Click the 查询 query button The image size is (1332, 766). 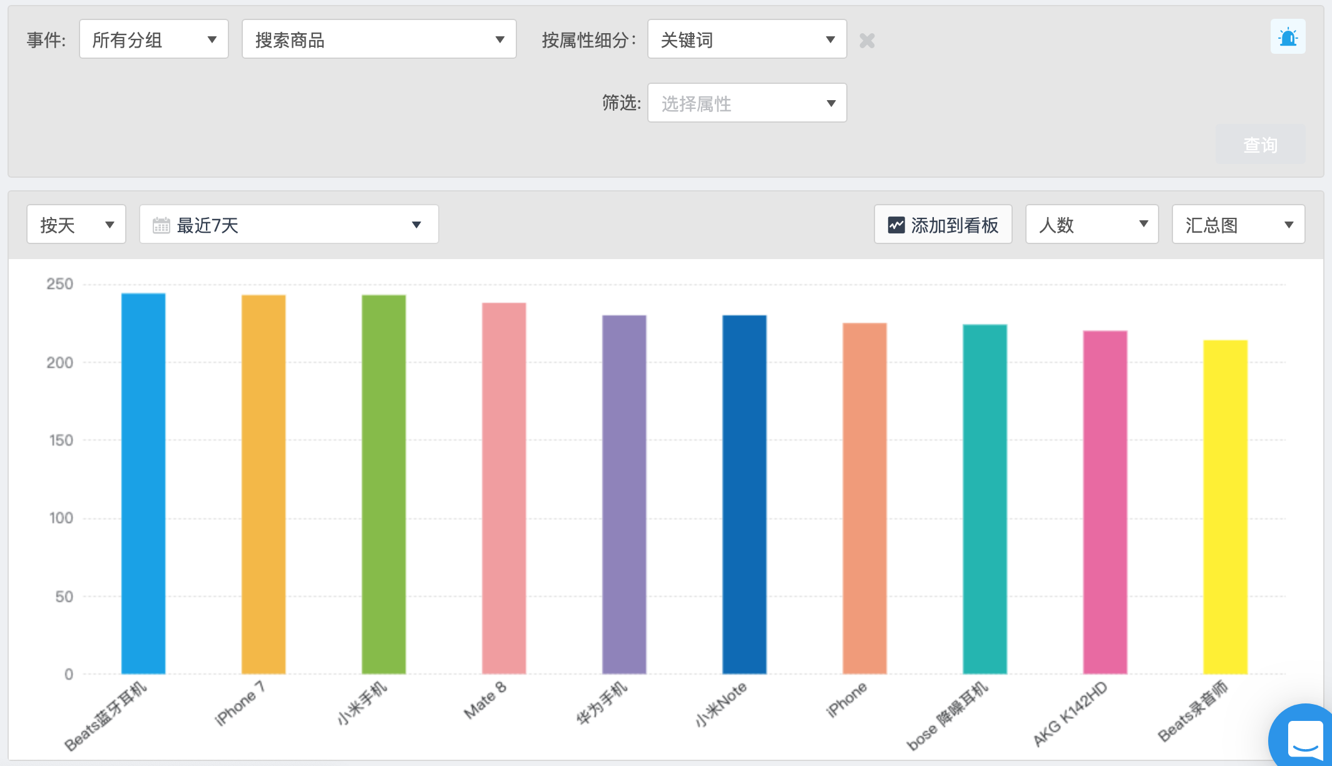pos(1260,145)
